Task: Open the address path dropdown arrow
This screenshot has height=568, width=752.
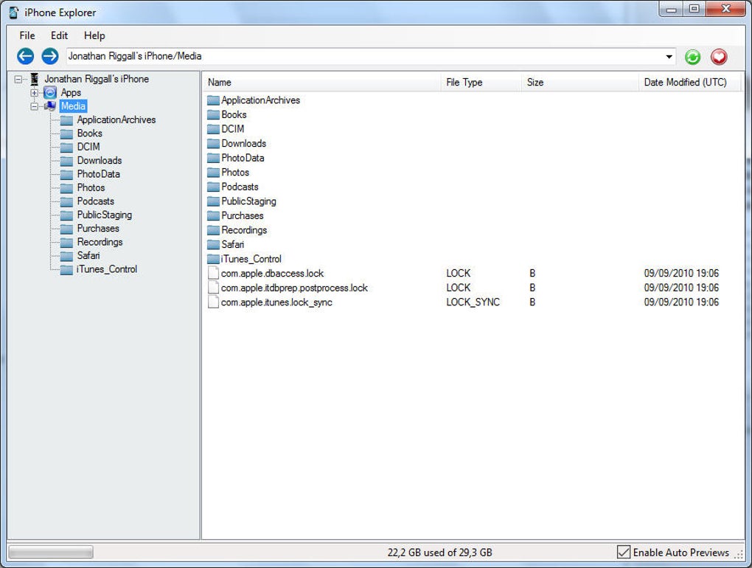Action: [669, 57]
